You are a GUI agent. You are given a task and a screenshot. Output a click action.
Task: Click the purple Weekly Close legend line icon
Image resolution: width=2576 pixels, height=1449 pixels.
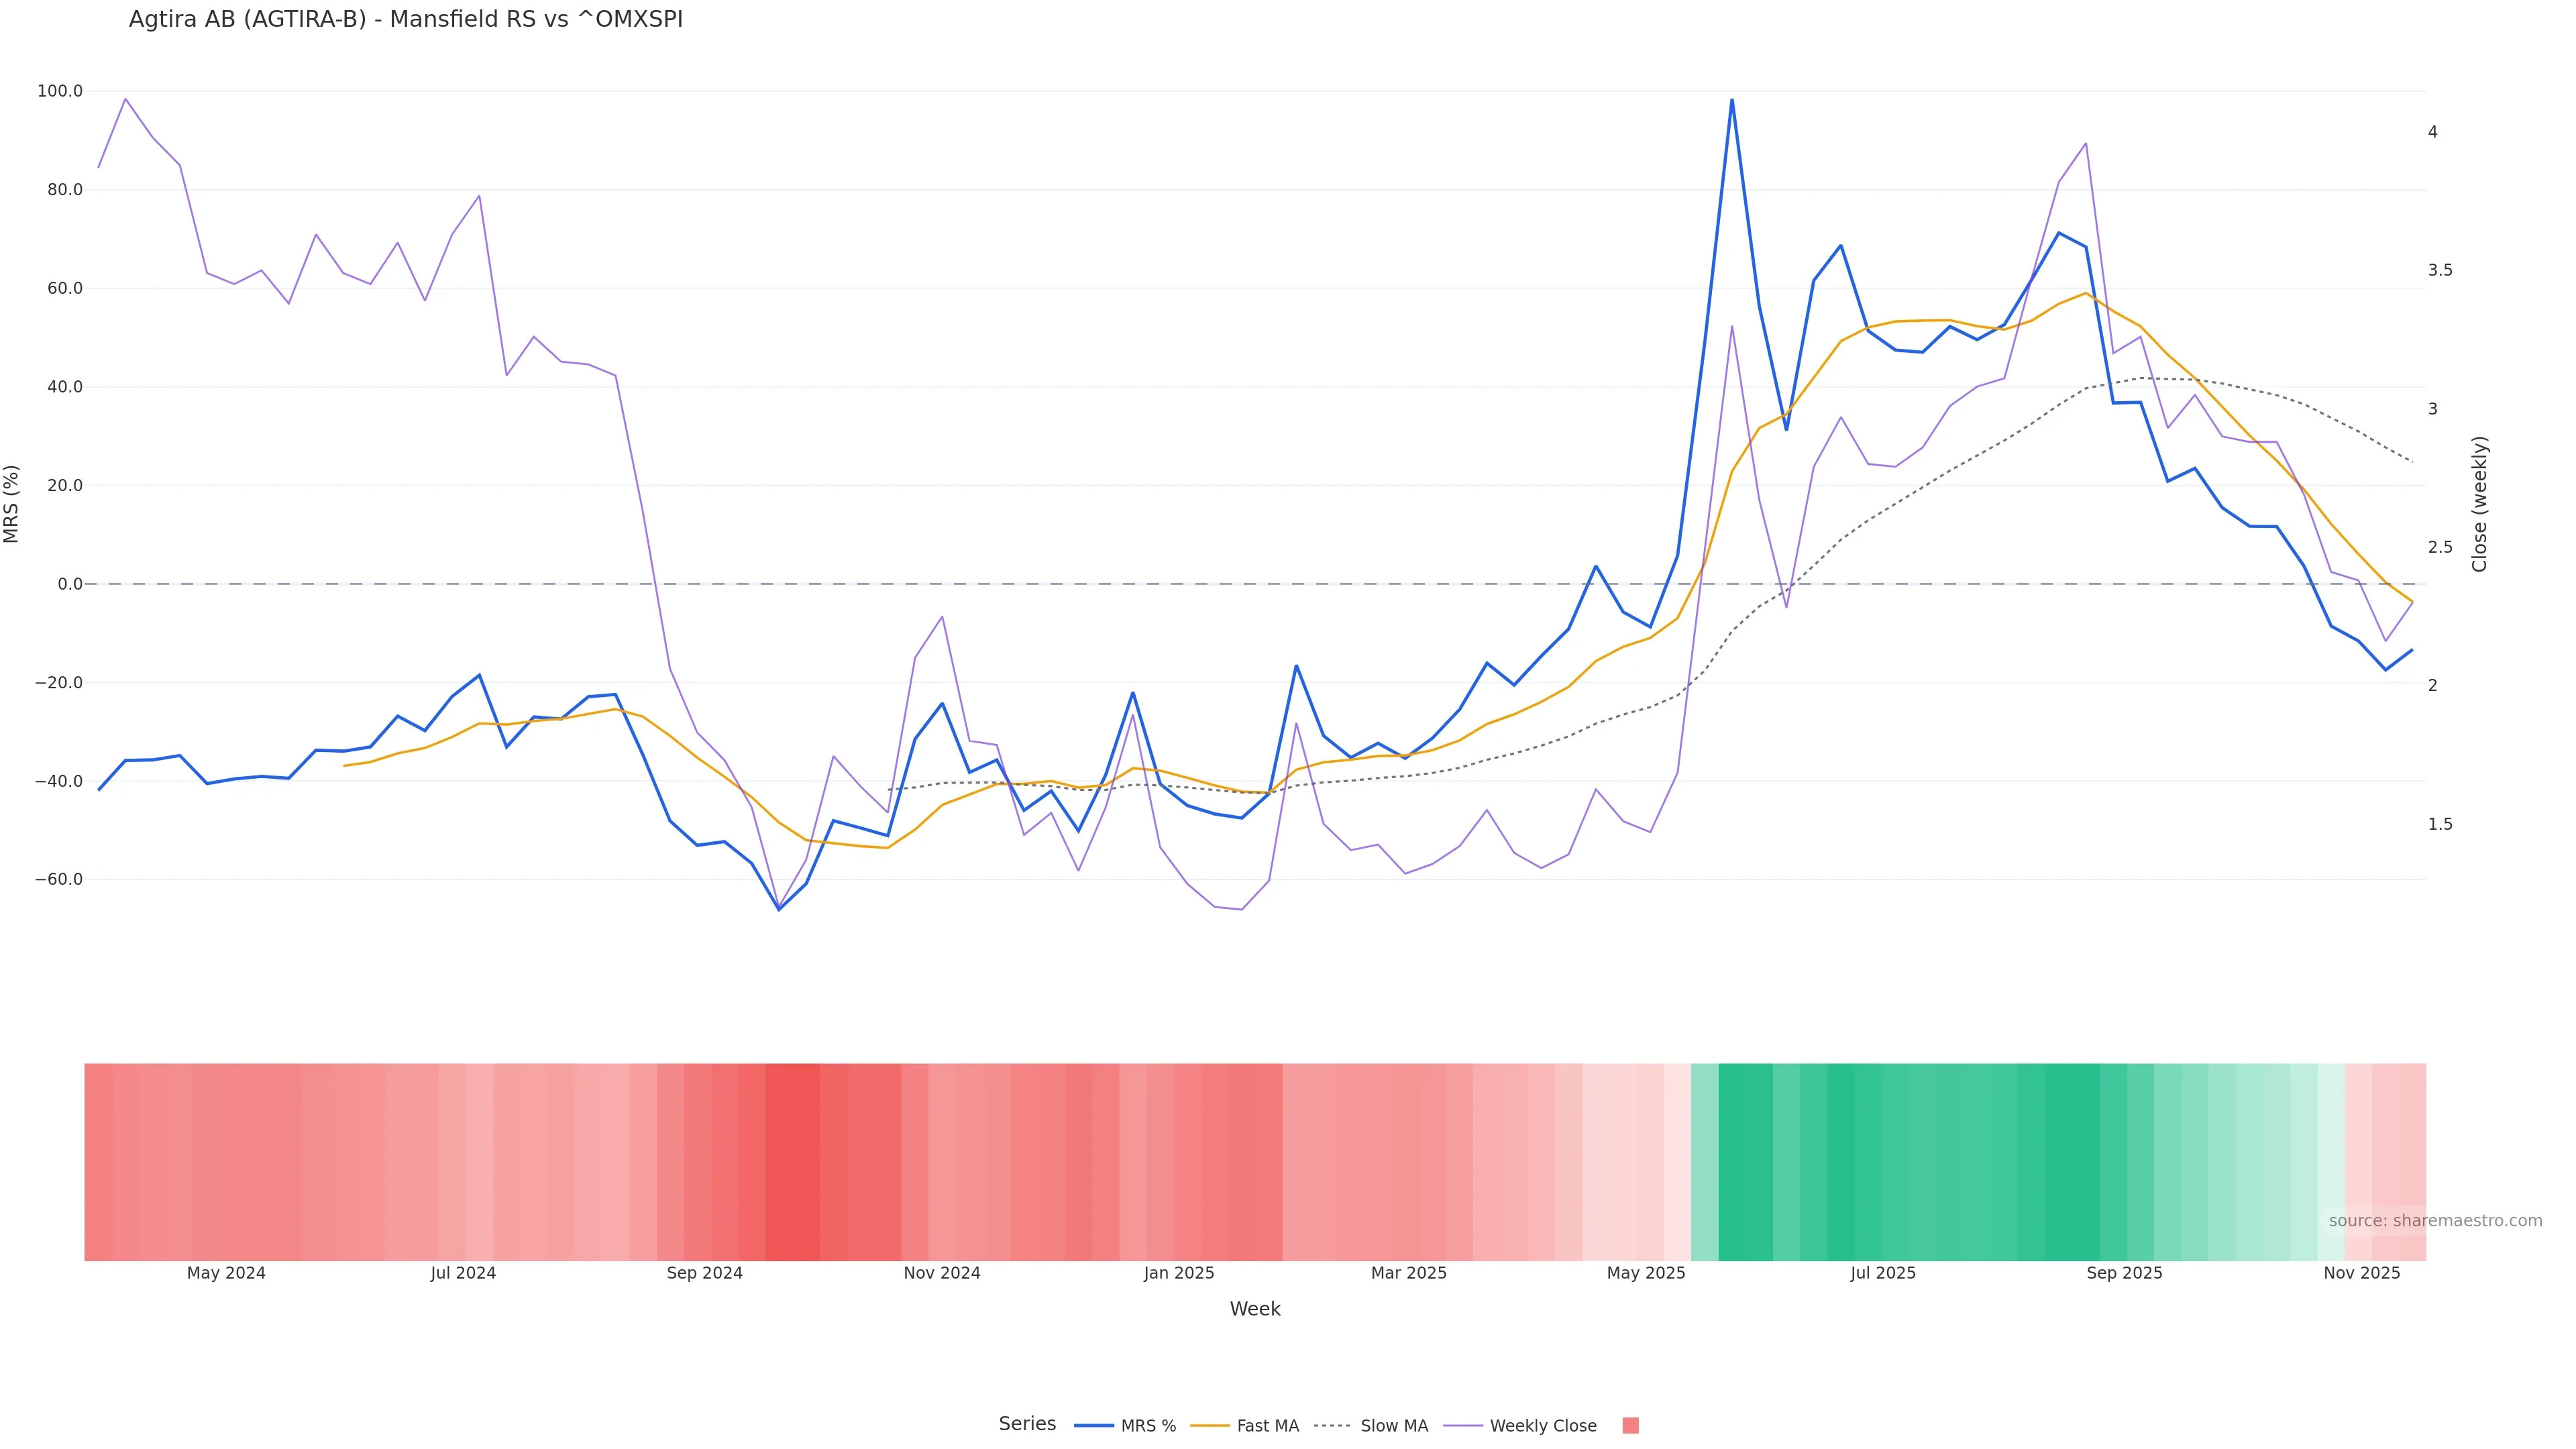pos(1463,1426)
